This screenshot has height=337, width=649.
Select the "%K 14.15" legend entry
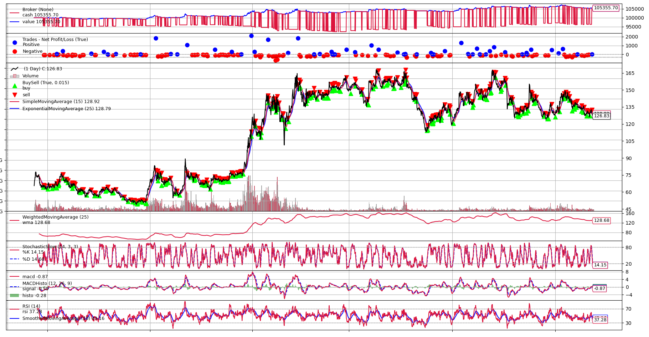click(x=33, y=252)
